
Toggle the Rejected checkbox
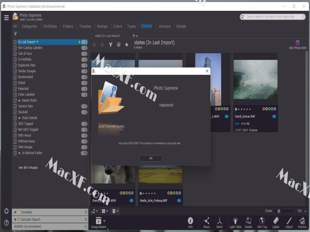pos(15,89)
